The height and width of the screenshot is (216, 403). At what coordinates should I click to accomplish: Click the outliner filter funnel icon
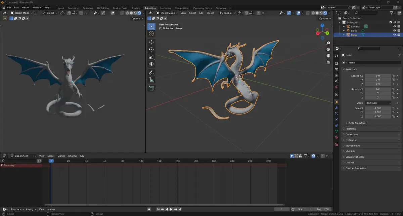[392, 13]
